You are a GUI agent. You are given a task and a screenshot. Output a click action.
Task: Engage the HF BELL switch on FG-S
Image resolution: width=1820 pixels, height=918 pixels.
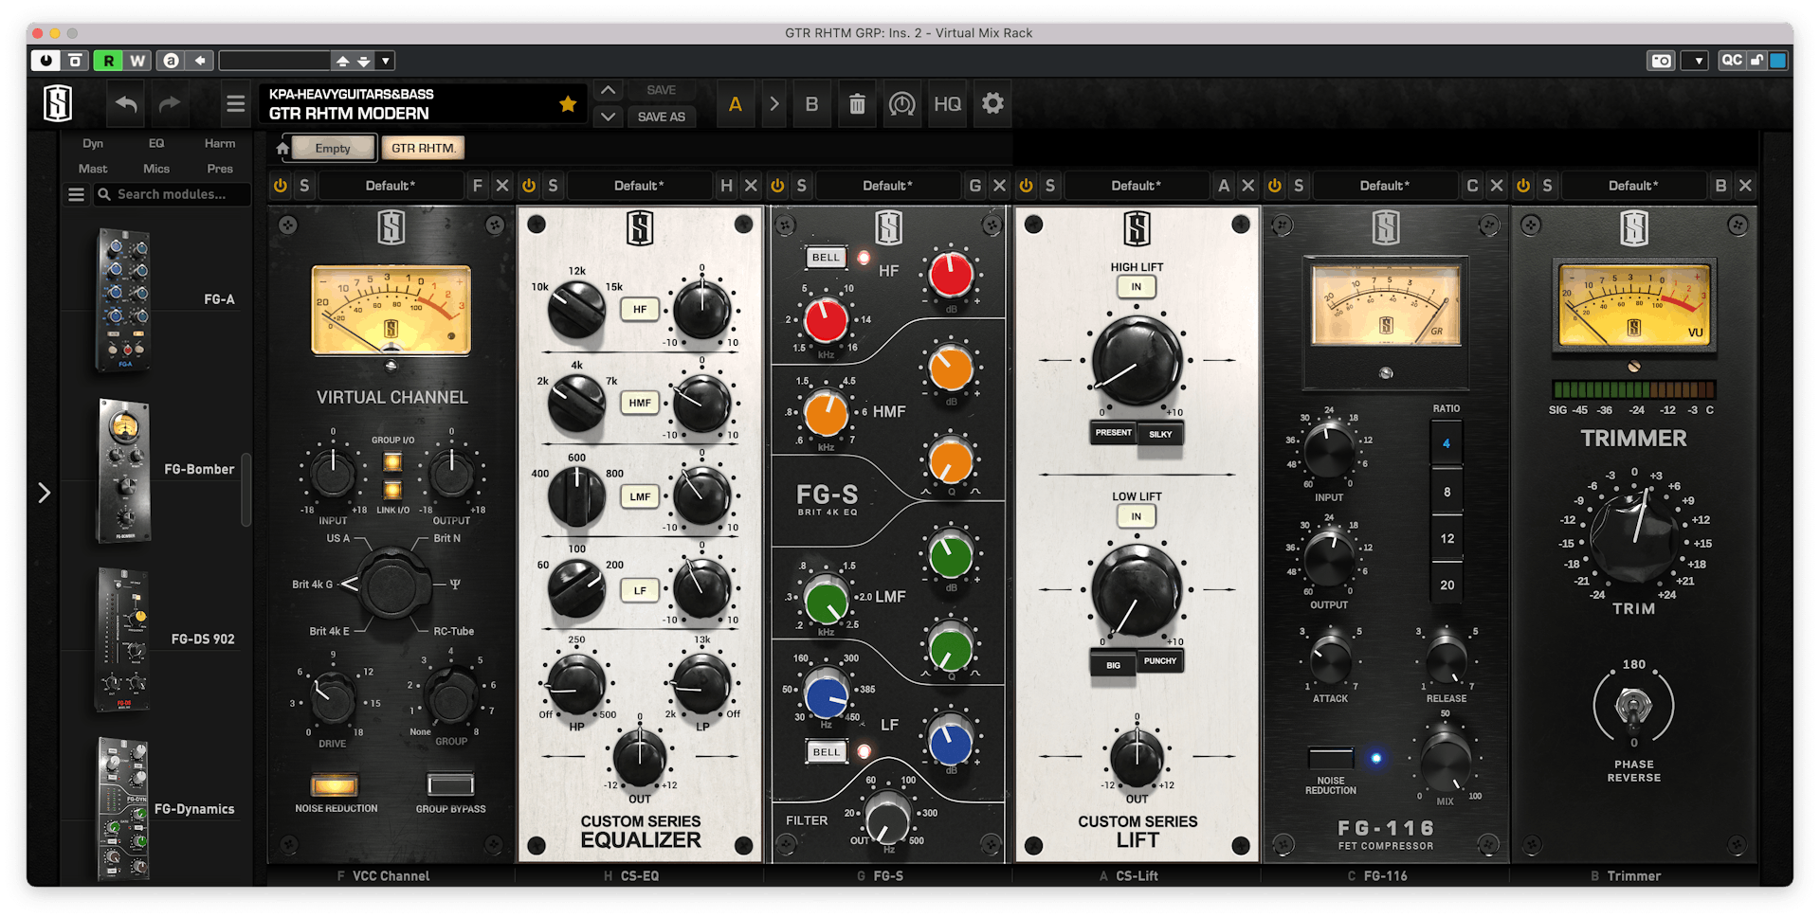point(825,257)
